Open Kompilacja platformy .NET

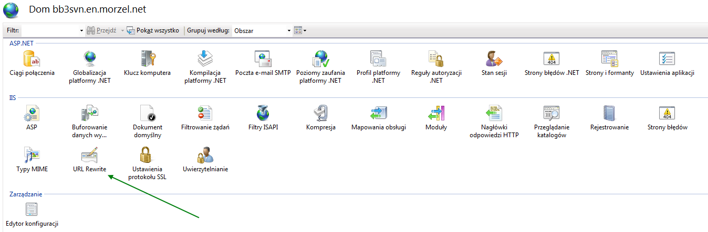click(204, 68)
